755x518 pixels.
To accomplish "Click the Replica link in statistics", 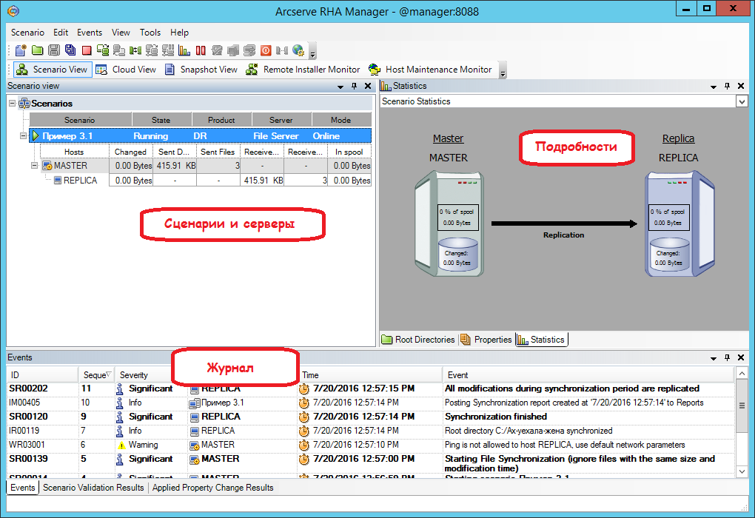I will pyautogui.click(x=678, y=138).
